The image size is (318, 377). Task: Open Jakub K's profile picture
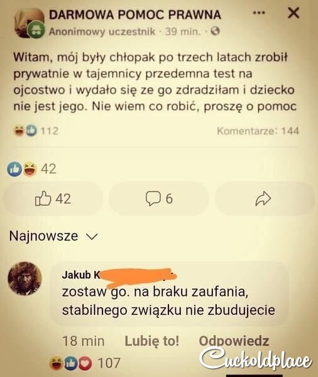(x=25, y=278)
